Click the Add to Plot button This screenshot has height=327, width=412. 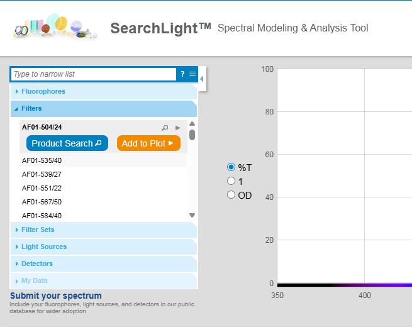148,143
